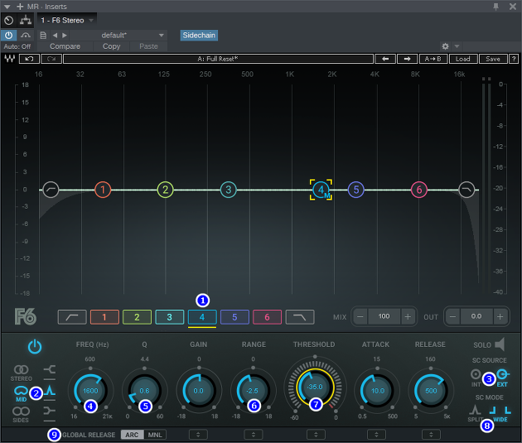Viewport: 522px width, 443px height.
Task: Select next host preset triangle
Action: point(65,36)
